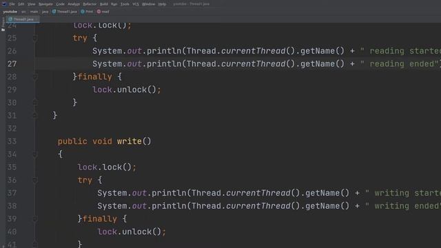
Task: Collapse the try block at line 36
Action: [x=35, y=180]
